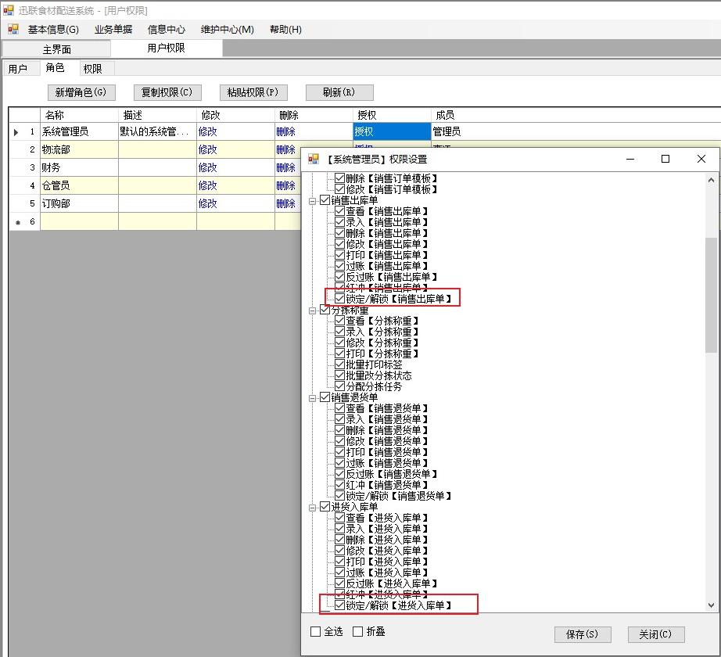Uncheck 查看【销售出库单】 permission
This screenshot has width=721, height=657.
tap(340, 211)
